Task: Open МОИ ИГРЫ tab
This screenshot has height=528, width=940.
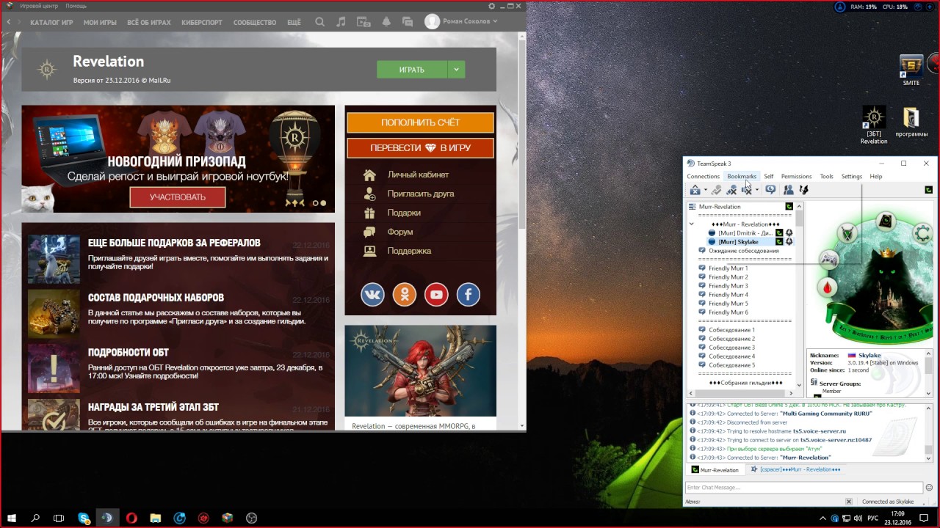Action: click(x=100, y=22)
